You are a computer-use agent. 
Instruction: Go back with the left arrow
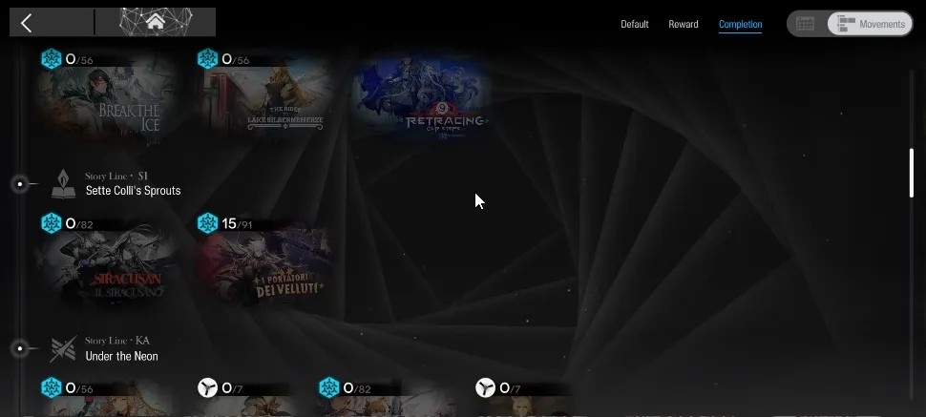pyautogui.click(x=26, y=23)
